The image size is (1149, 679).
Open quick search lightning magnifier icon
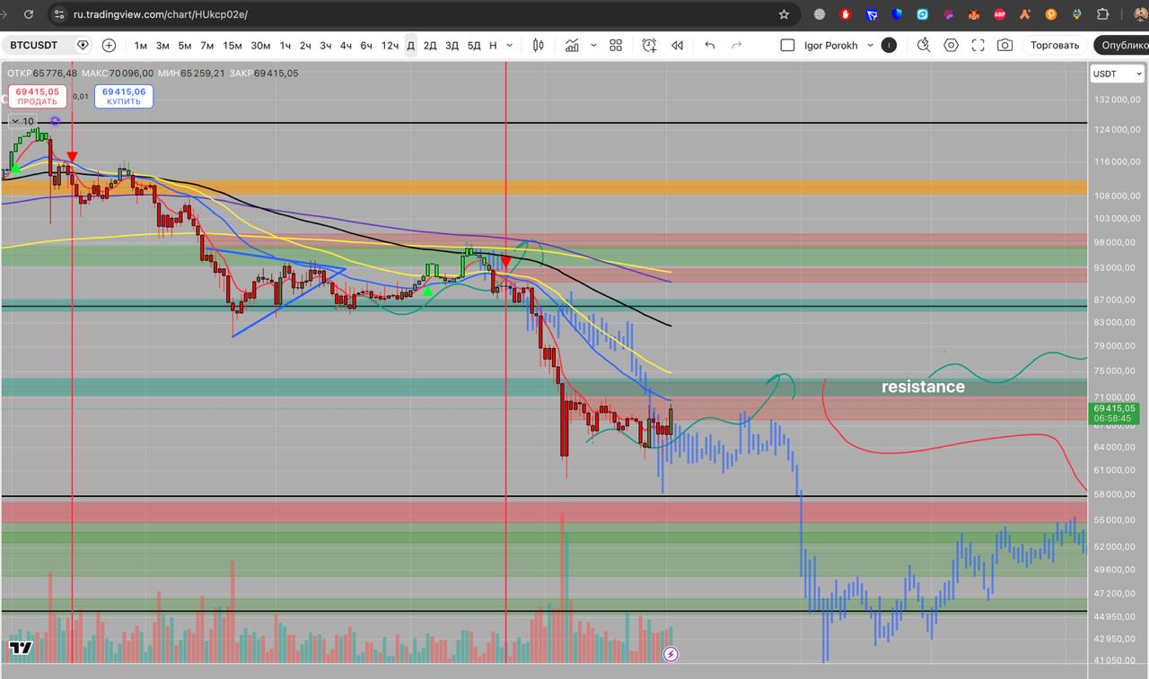click(x=924, y=46)
